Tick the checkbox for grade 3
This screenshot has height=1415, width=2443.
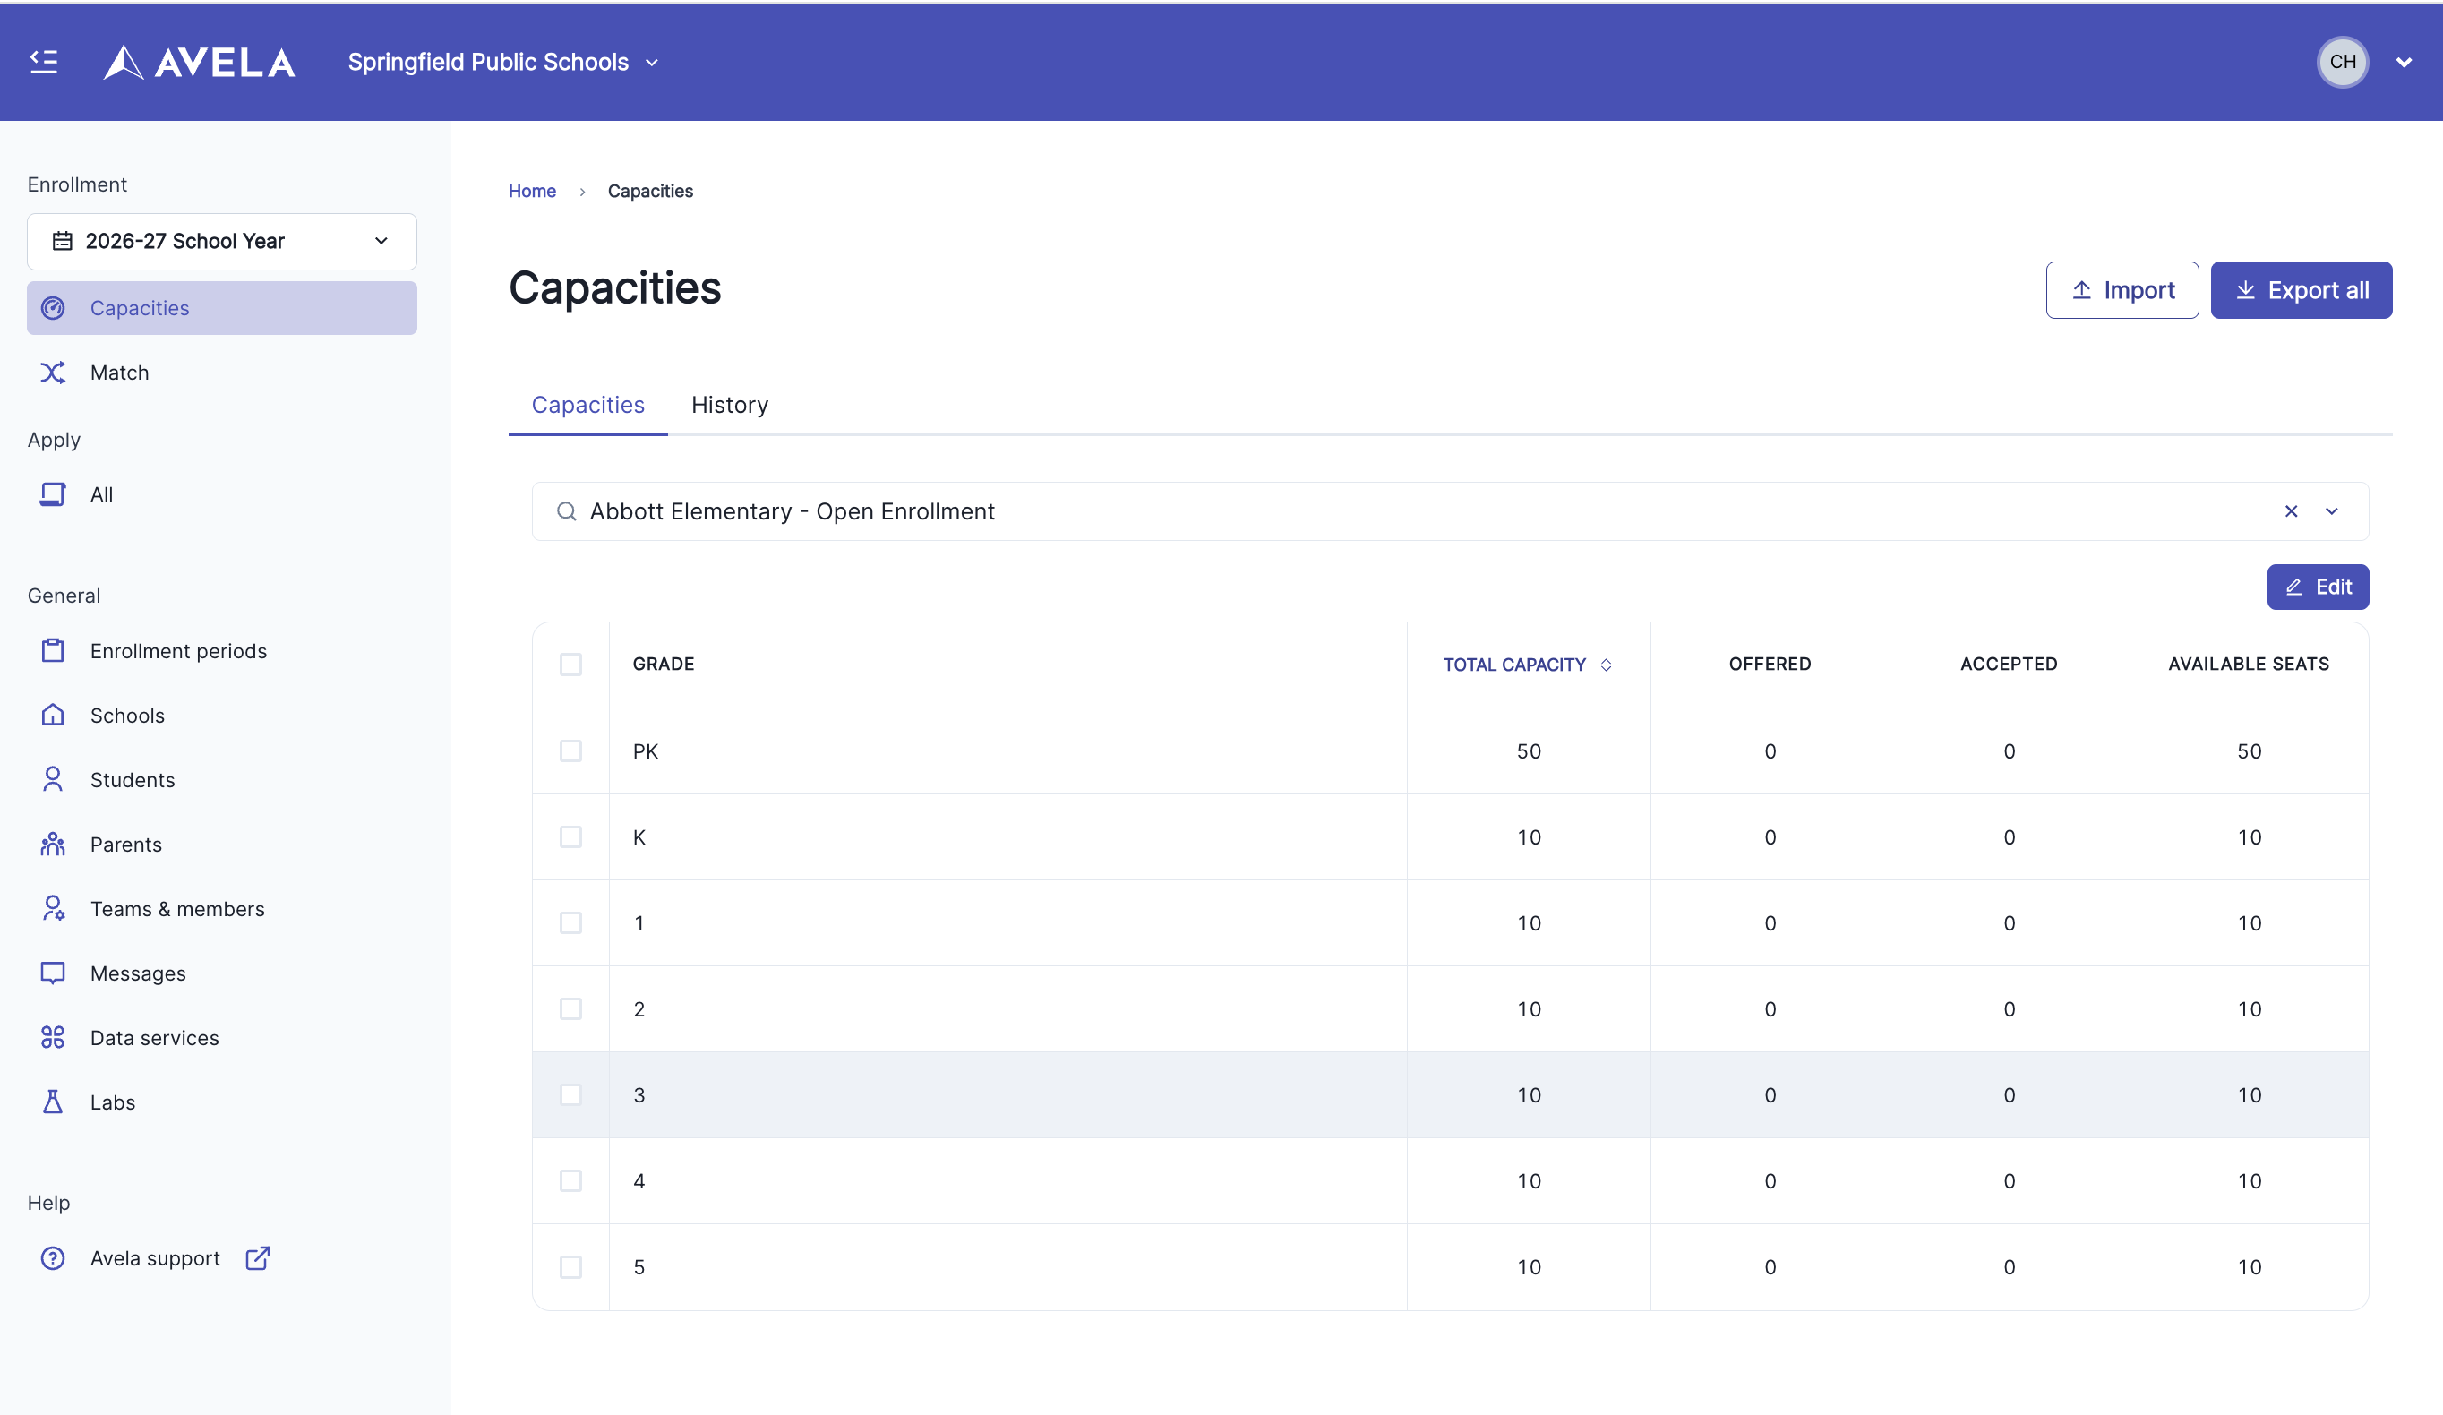pyautogui.click(x=571, y=1095)
